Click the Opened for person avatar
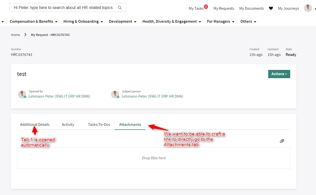This screenshot has width=316, height=195. pyautogui.click(x=22, y=94)
